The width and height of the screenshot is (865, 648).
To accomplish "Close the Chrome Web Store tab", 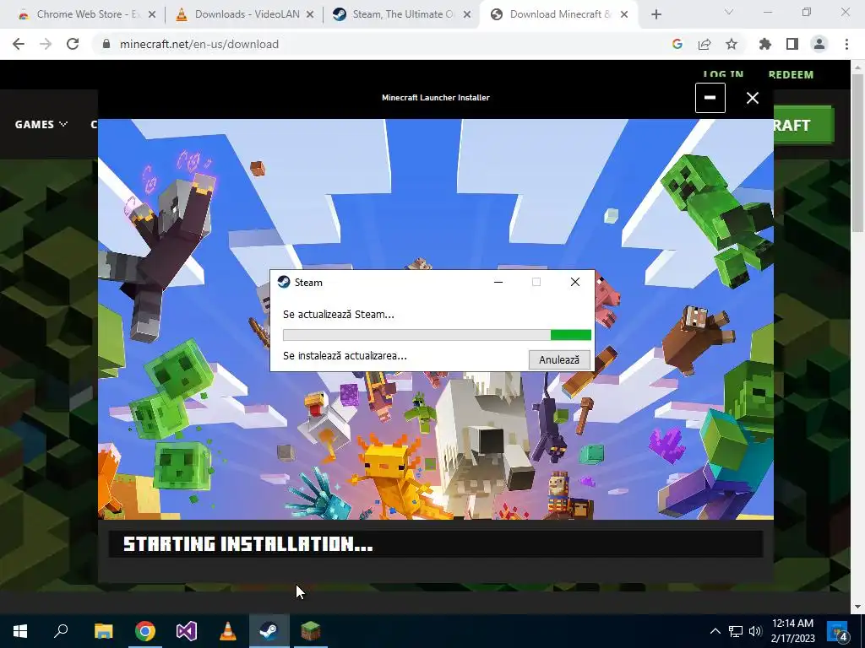I will click(152, 15).
